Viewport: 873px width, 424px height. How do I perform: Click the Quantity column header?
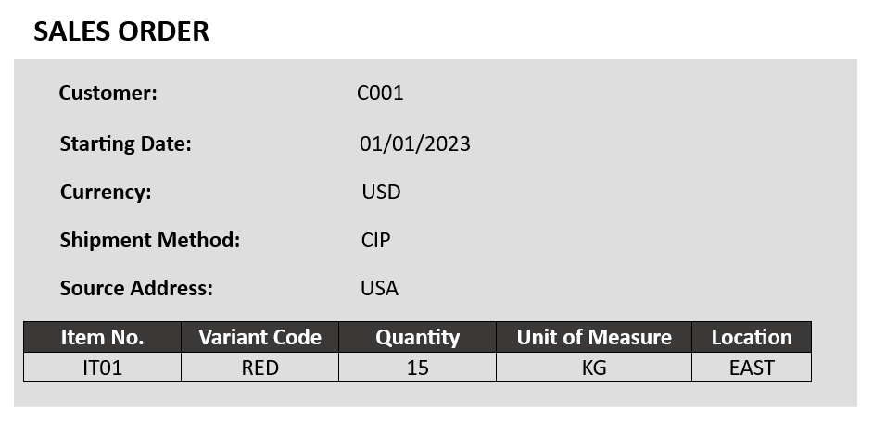pyautogui.click(x=417, y=337)
